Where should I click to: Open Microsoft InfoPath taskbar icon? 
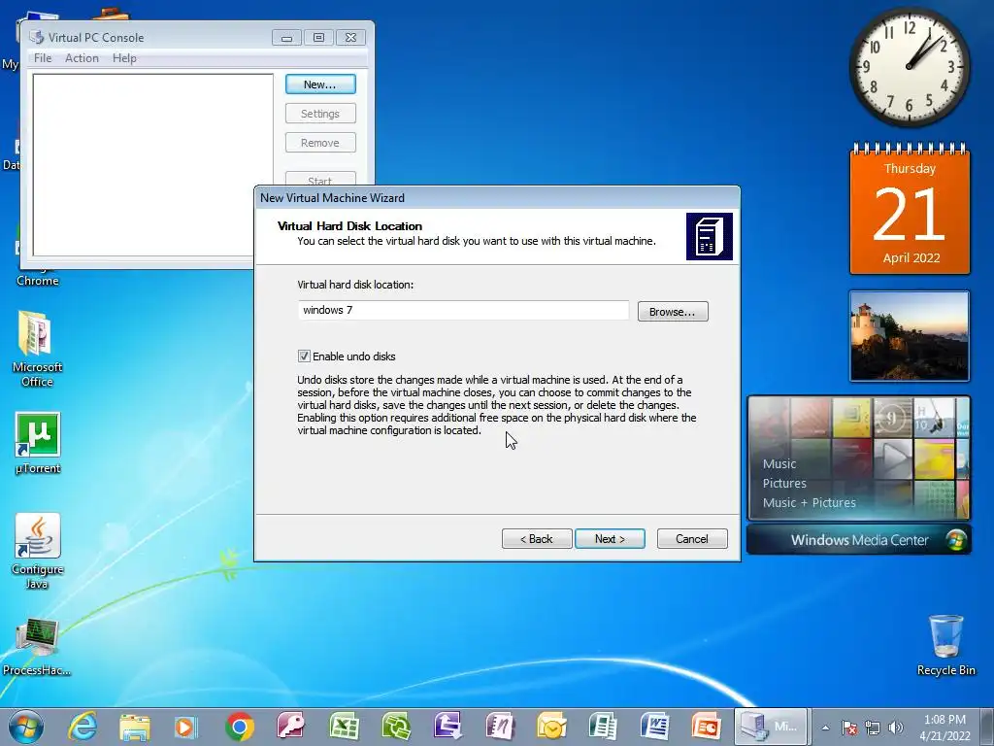pos(447,727)
